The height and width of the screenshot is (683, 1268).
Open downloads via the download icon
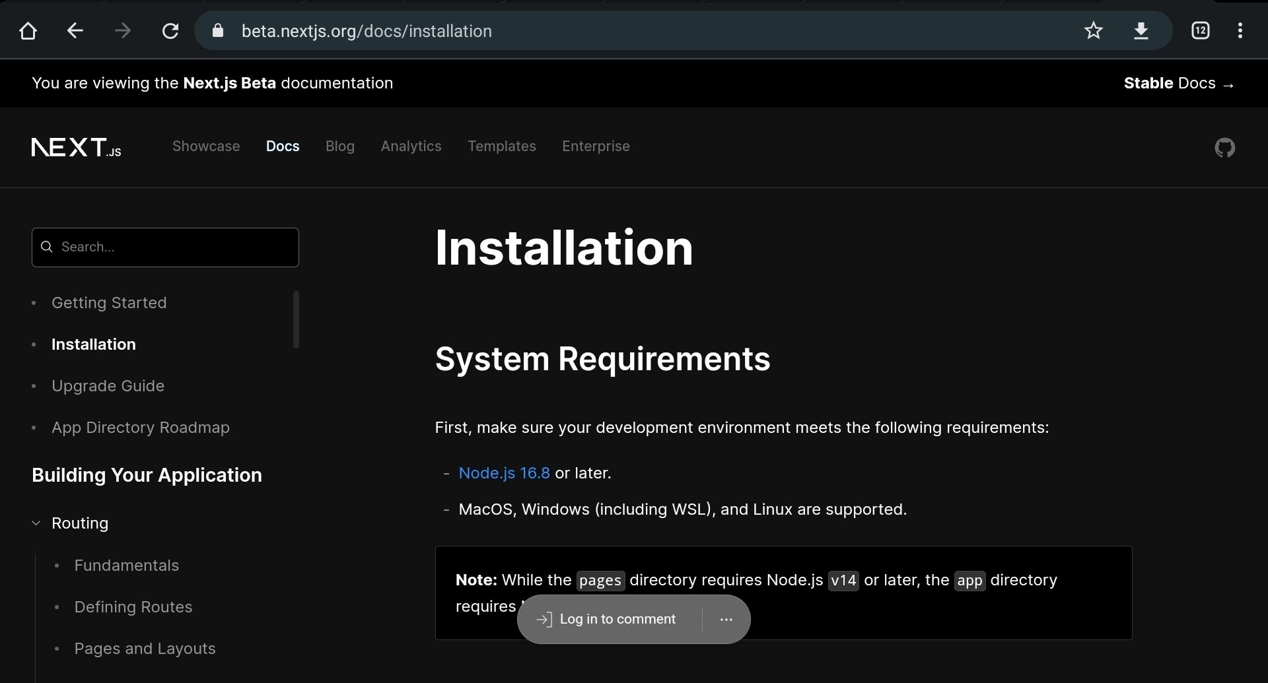pos(1141,31)
